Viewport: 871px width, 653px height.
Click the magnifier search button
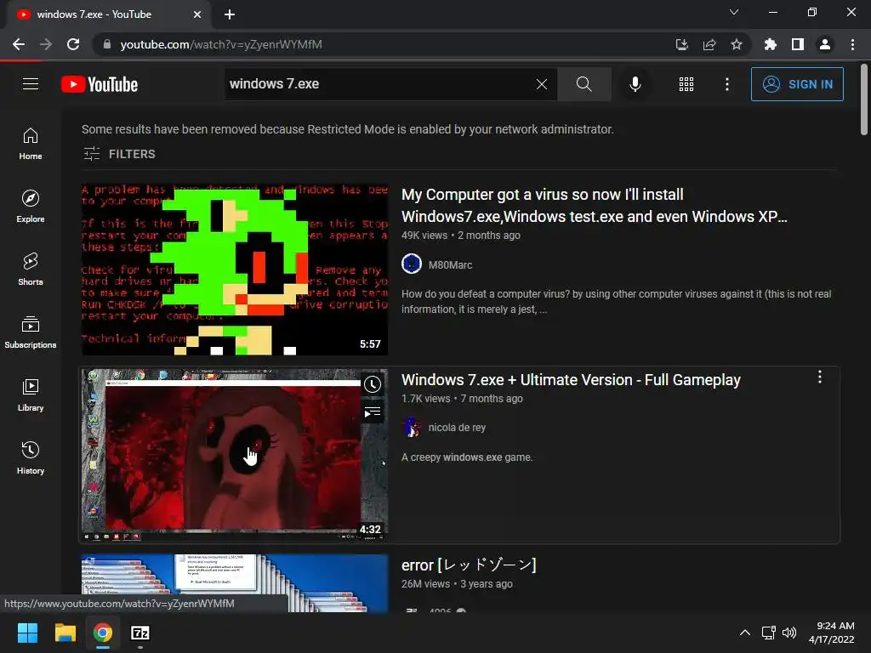[584, 84]
